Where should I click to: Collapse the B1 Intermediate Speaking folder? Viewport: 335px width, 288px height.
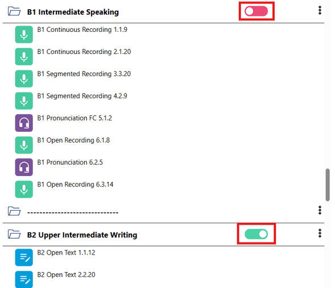click(14, 11)
